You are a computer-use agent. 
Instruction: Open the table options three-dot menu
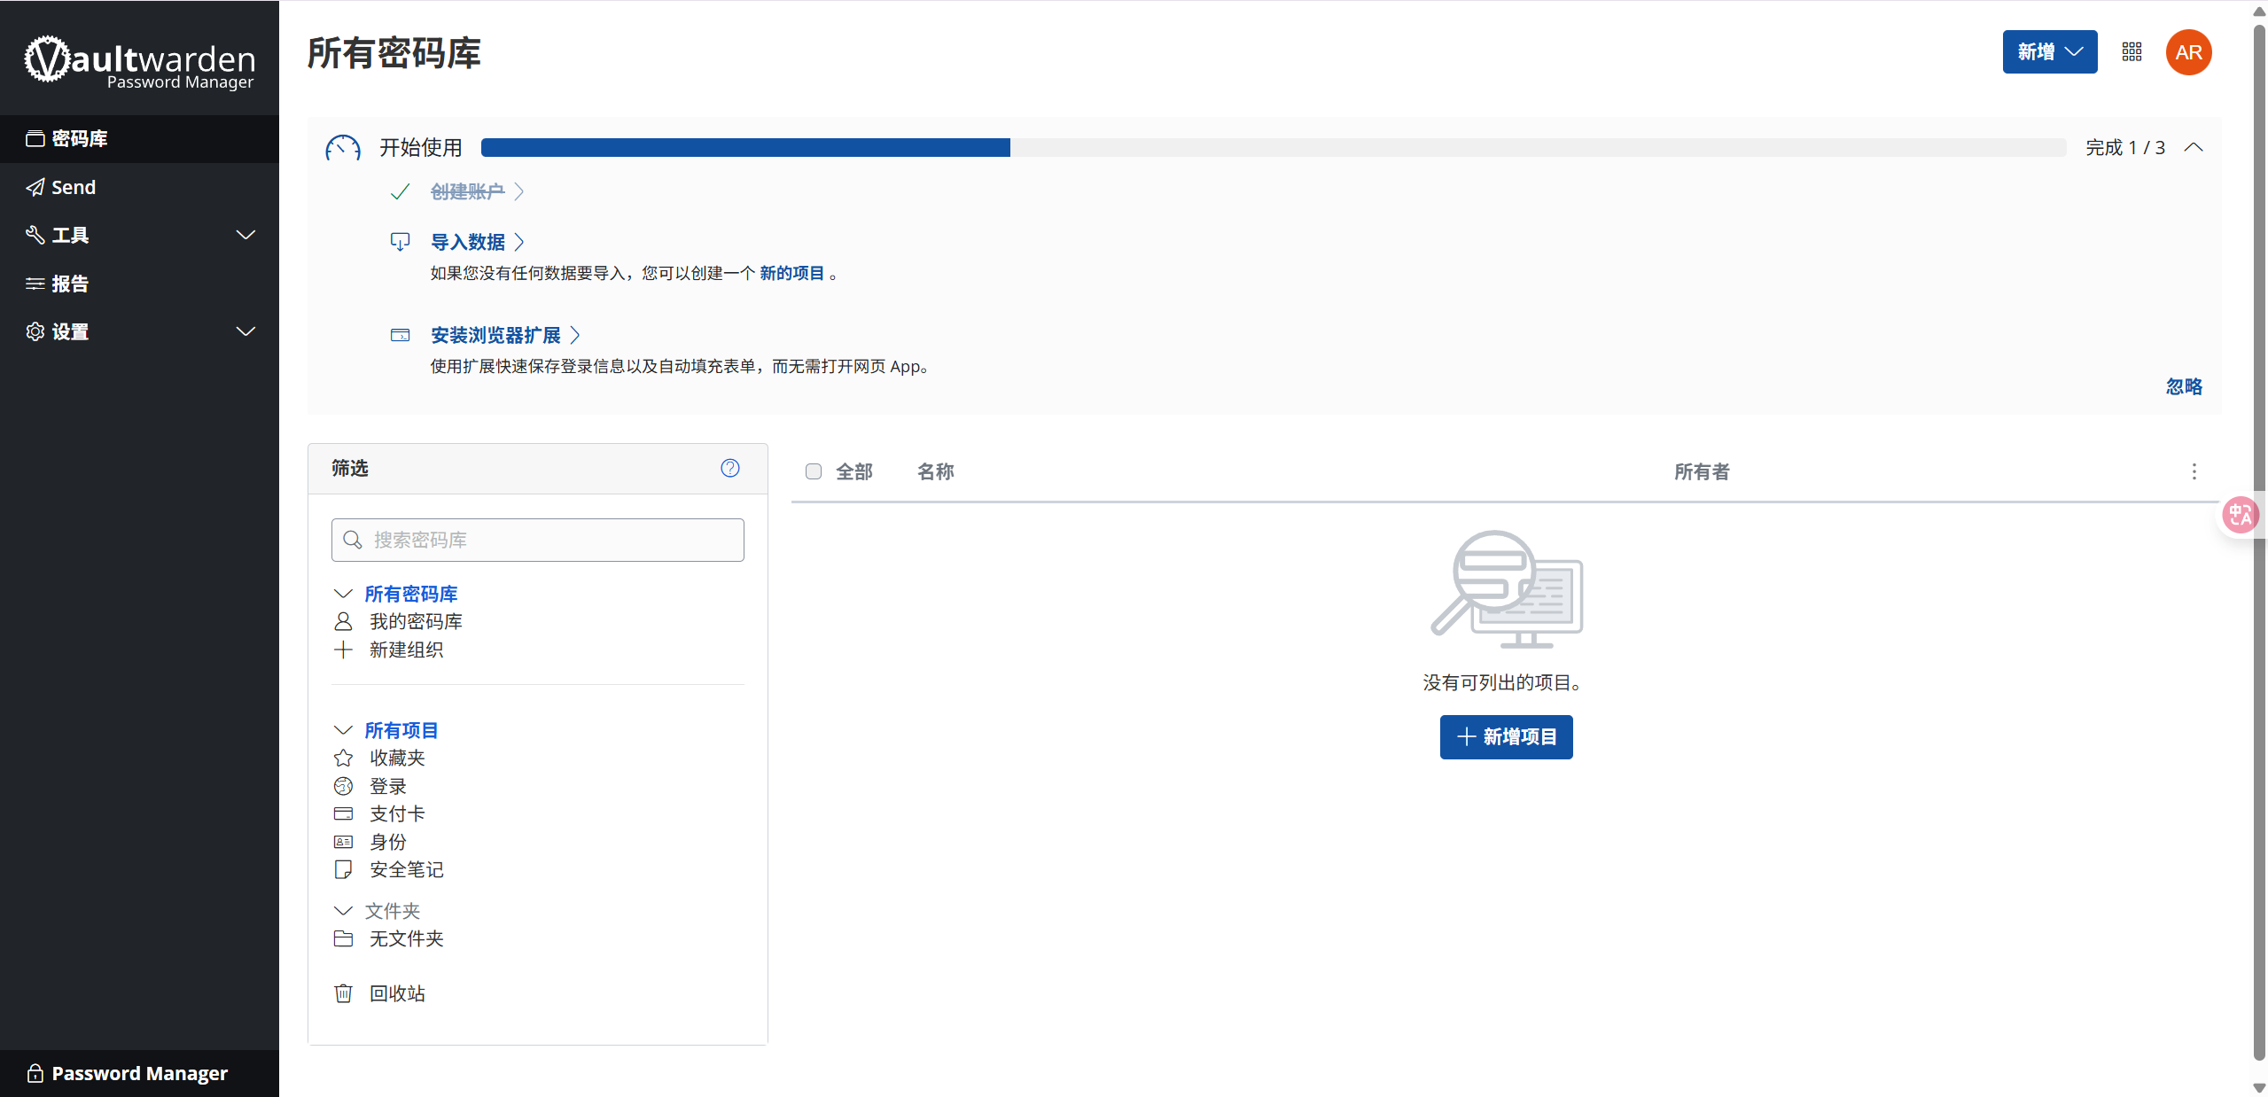(x=2194, y=471)
